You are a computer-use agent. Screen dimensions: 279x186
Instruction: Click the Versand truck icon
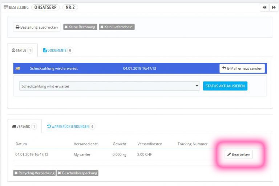14,127
